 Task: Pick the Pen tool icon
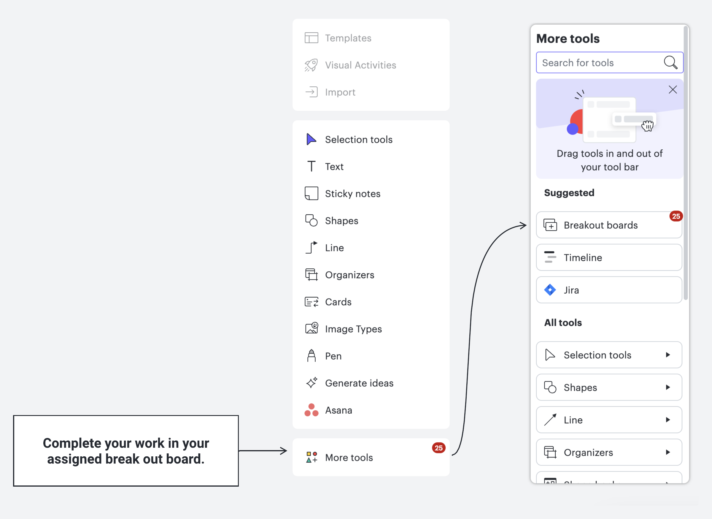pyautogui.click(x=311, y=356)
